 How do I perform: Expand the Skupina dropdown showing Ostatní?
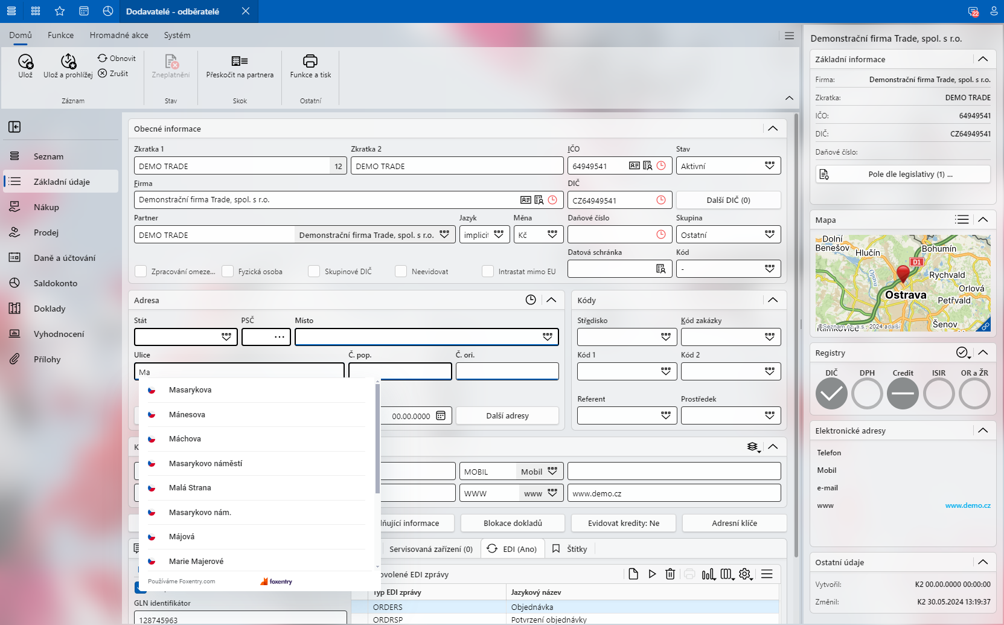click(x=769, y=235)
